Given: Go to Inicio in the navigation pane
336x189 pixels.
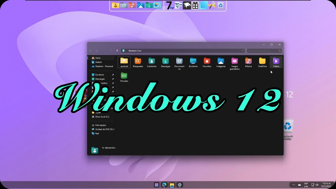Looking at the screenshot, I should tap(101, 58).
